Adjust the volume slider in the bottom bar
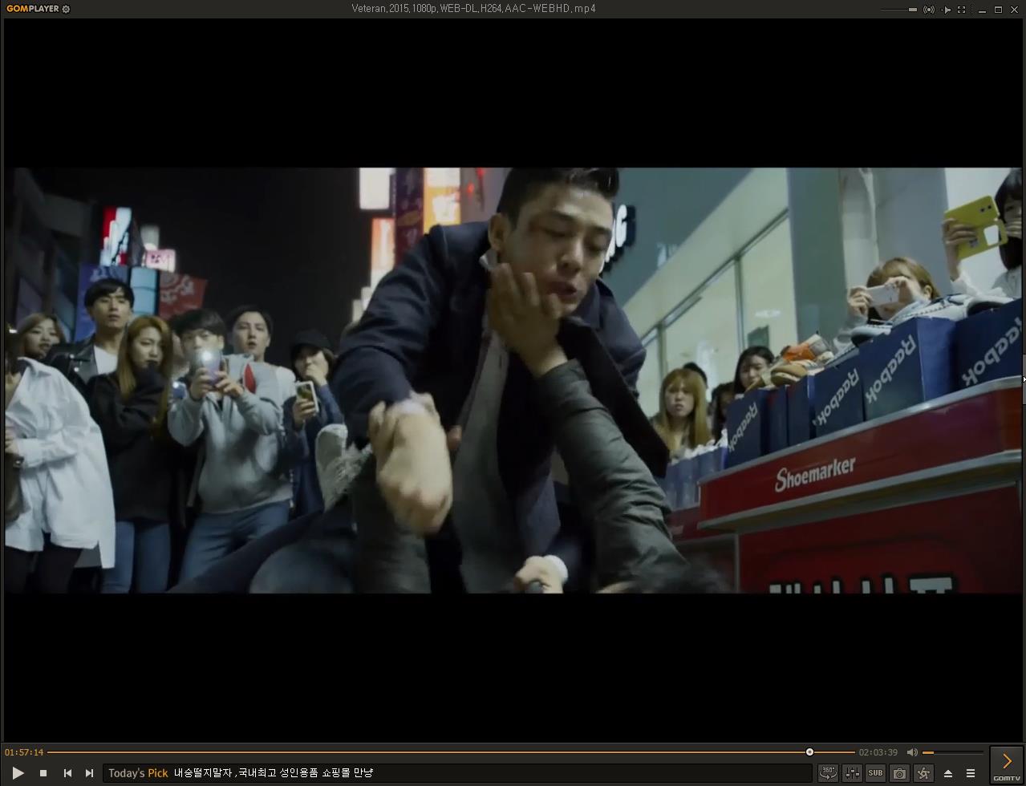 point(952,752)
